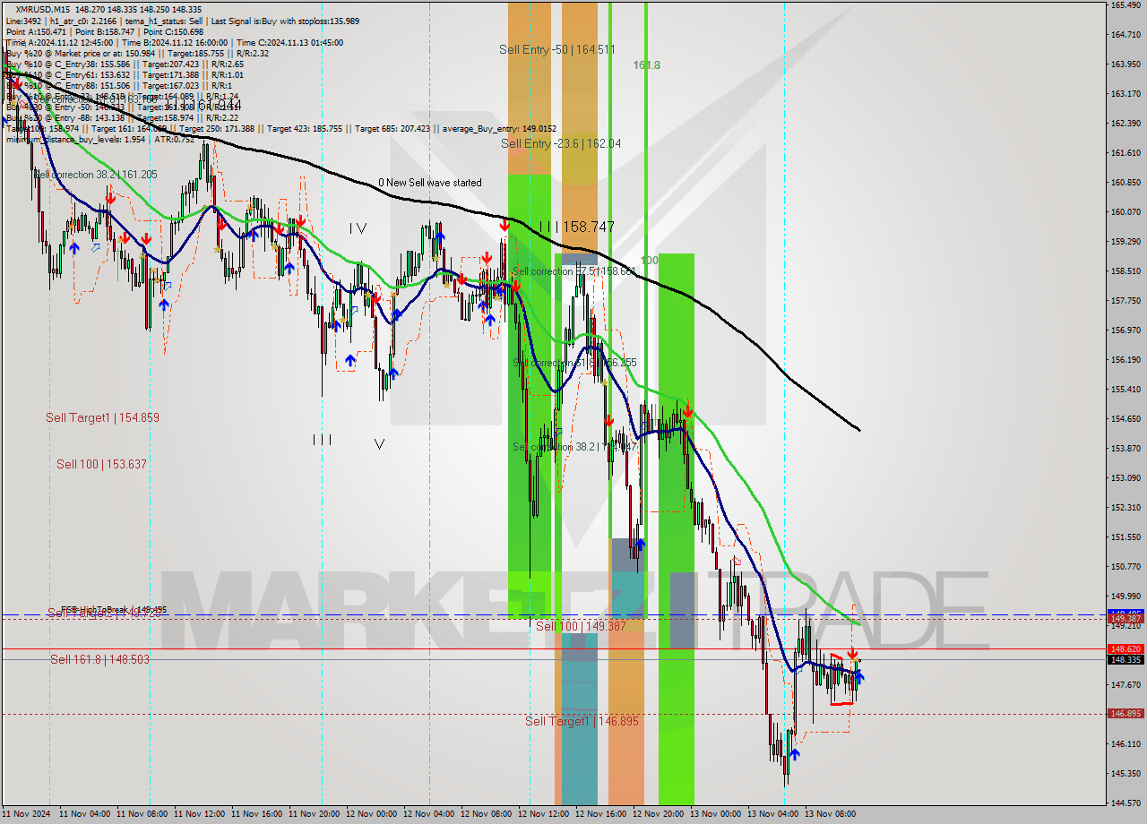This screenshot has height=824, width=1147.
Task: Click the 'C_Entry38: 155.586' row
Action: tap(124, 64)
